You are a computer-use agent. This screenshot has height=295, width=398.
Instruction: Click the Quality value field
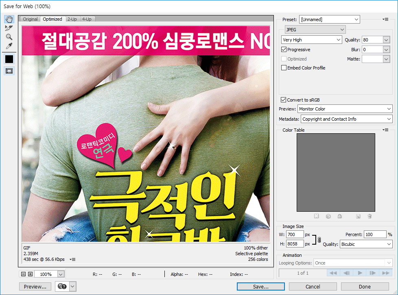[372, 40]
